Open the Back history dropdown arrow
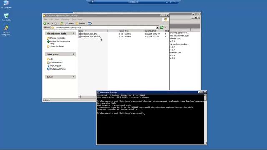The image size is (267, 150). (x=53, y=23)
